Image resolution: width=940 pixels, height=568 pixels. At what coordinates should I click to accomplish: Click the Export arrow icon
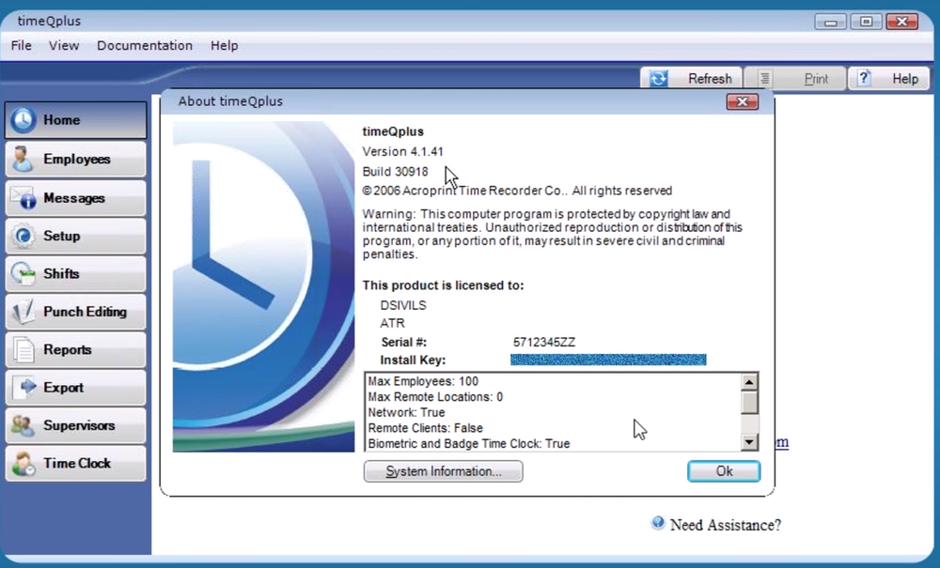point(24,387)
